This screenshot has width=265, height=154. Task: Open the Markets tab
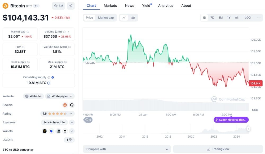pyautogui.click(x=110, y=6)
